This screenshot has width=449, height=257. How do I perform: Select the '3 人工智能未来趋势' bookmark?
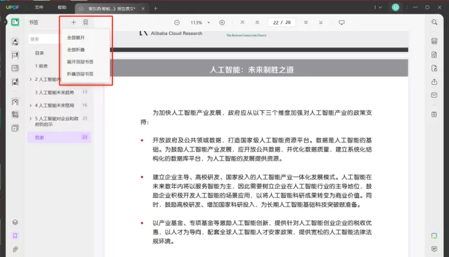click(x=55, y=93)
